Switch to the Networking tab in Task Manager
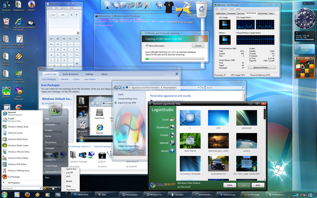 [263, 13]
